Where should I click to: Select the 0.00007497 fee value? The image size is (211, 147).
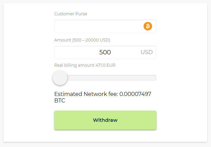135,94
